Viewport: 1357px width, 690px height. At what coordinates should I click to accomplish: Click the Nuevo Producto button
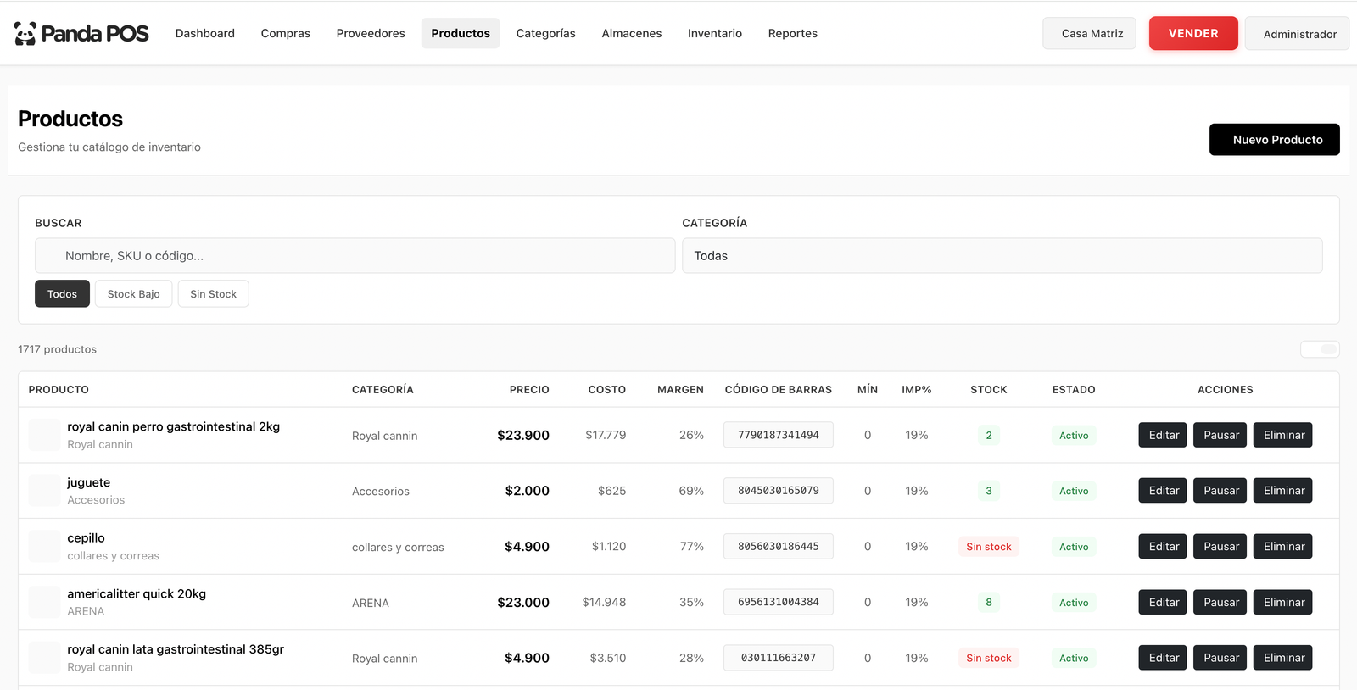pyautogui.click(x=1274, y=140)
